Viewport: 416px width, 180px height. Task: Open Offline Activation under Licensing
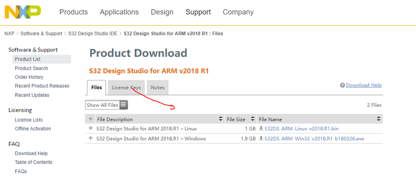[x=33, y=129]
